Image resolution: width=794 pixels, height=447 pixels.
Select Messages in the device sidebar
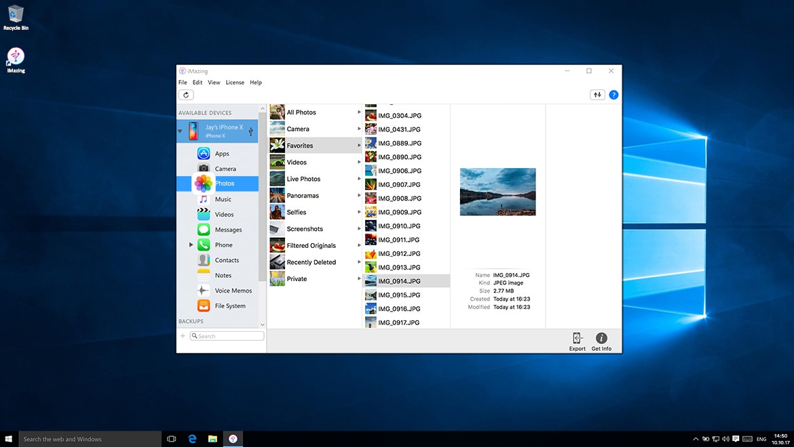click(x=228, y=230)
